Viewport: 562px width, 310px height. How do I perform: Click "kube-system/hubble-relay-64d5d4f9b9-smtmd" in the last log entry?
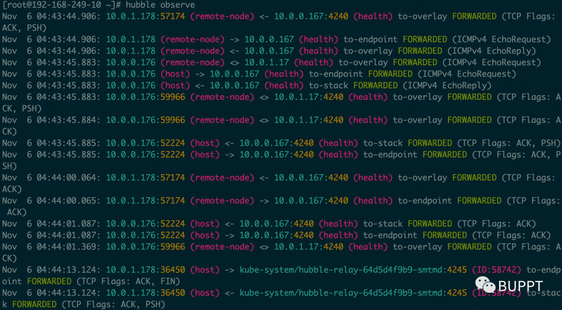[341, 293]
